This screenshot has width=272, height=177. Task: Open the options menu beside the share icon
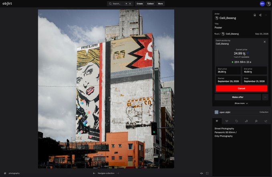pos(266,15)
